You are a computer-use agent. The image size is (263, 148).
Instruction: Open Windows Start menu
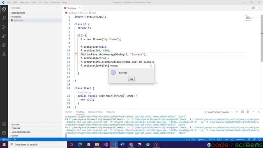(x=4, y=144)
